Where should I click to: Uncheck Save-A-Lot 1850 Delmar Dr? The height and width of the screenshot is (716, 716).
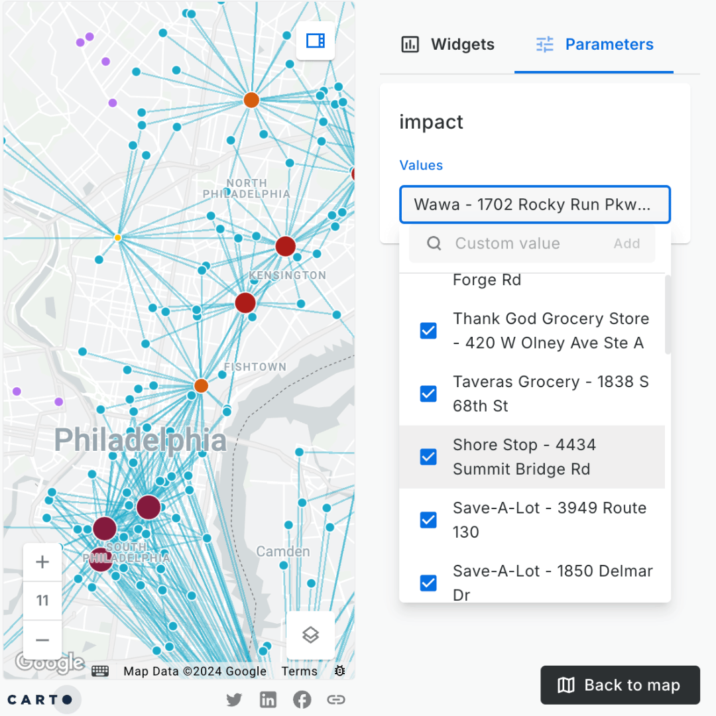click(428, 583)
